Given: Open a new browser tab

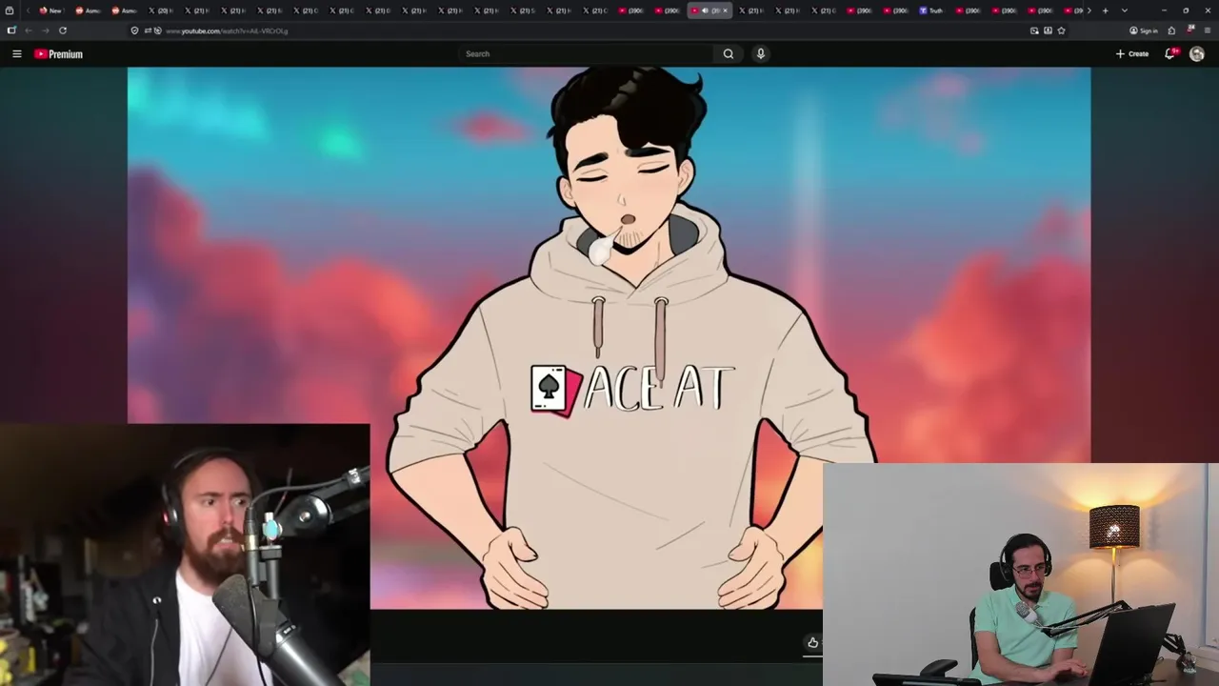Looking at the screenshot, I should 1105,10.
